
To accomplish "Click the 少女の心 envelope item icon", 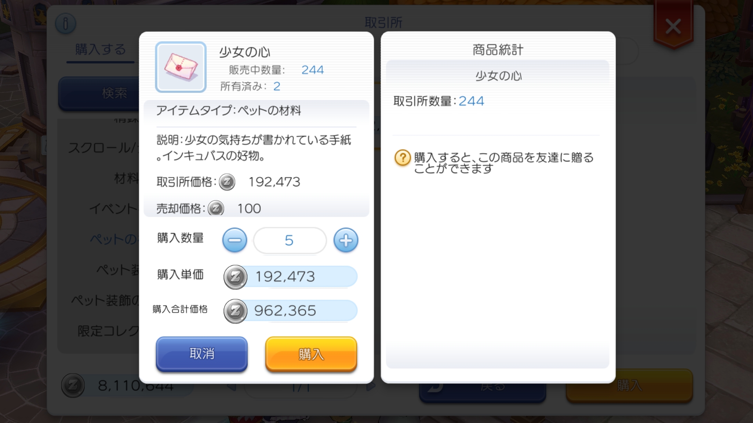I will [x=181, y=67].
